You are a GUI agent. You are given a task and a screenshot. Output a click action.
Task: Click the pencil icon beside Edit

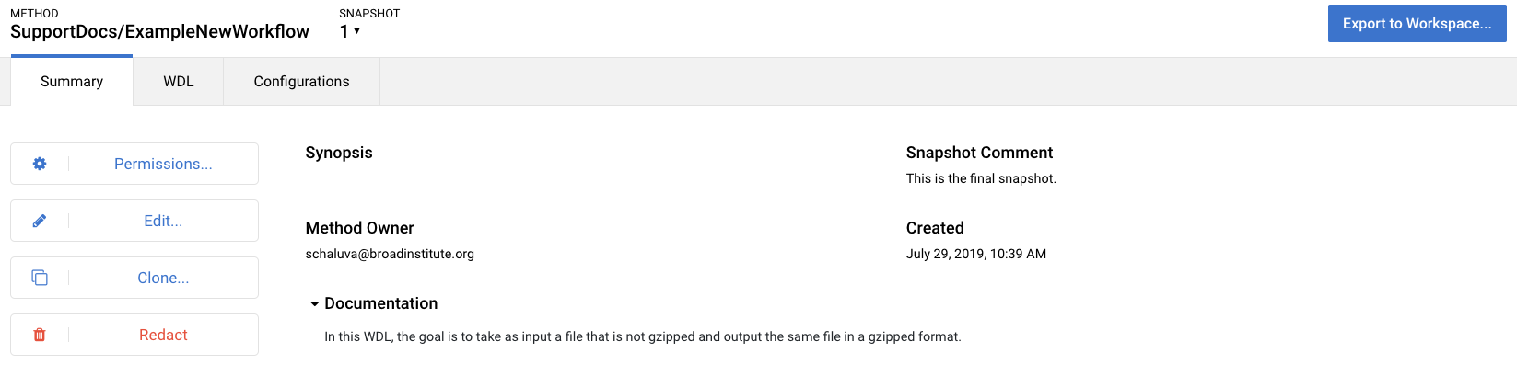[40, 221]
